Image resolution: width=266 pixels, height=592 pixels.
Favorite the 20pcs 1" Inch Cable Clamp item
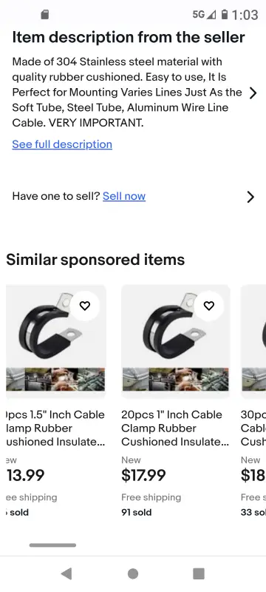pyautogui.click(x=208, y=306)
